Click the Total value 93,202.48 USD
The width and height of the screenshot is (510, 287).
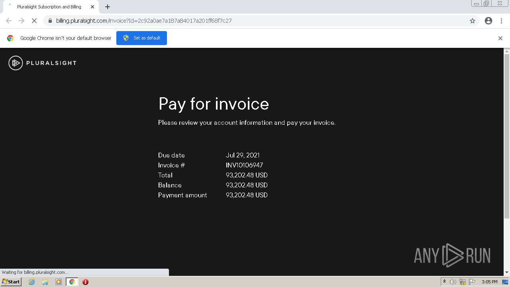click(x=247, y=175)
